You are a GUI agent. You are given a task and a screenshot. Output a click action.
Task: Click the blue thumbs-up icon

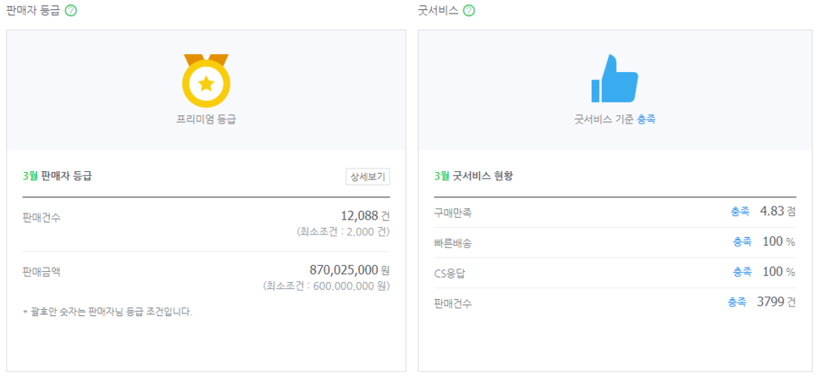615,79
